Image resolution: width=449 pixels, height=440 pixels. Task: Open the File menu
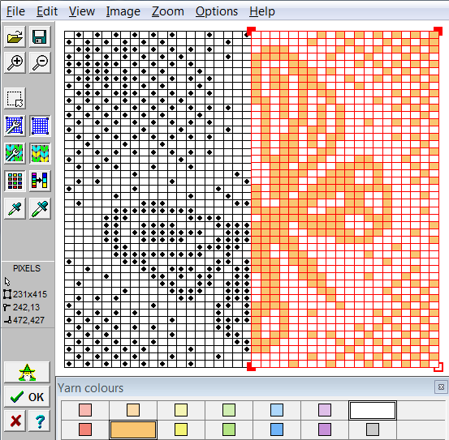coord(15,11)
